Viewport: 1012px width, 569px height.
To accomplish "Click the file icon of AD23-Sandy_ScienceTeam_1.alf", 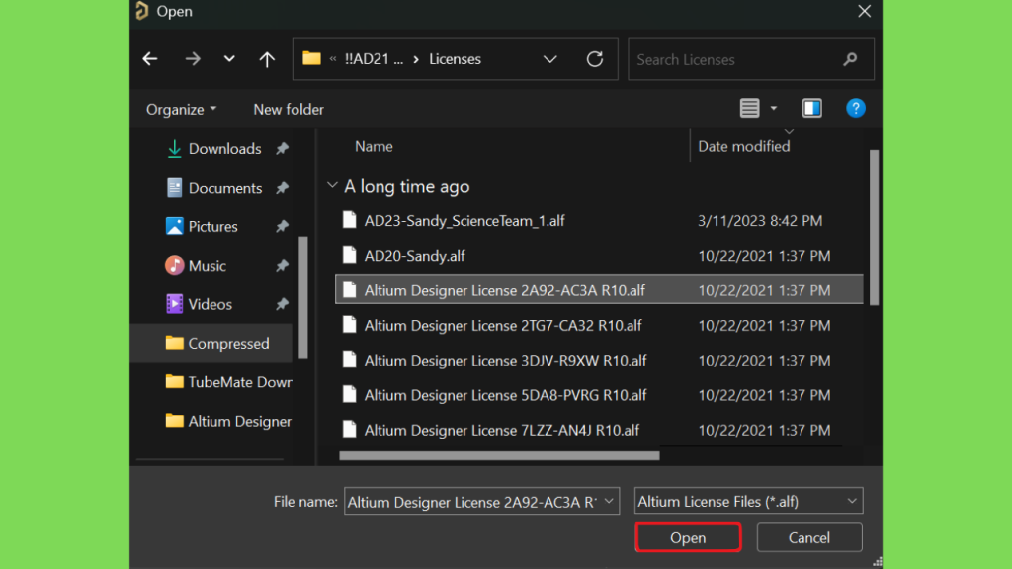I will coord(349,220).
